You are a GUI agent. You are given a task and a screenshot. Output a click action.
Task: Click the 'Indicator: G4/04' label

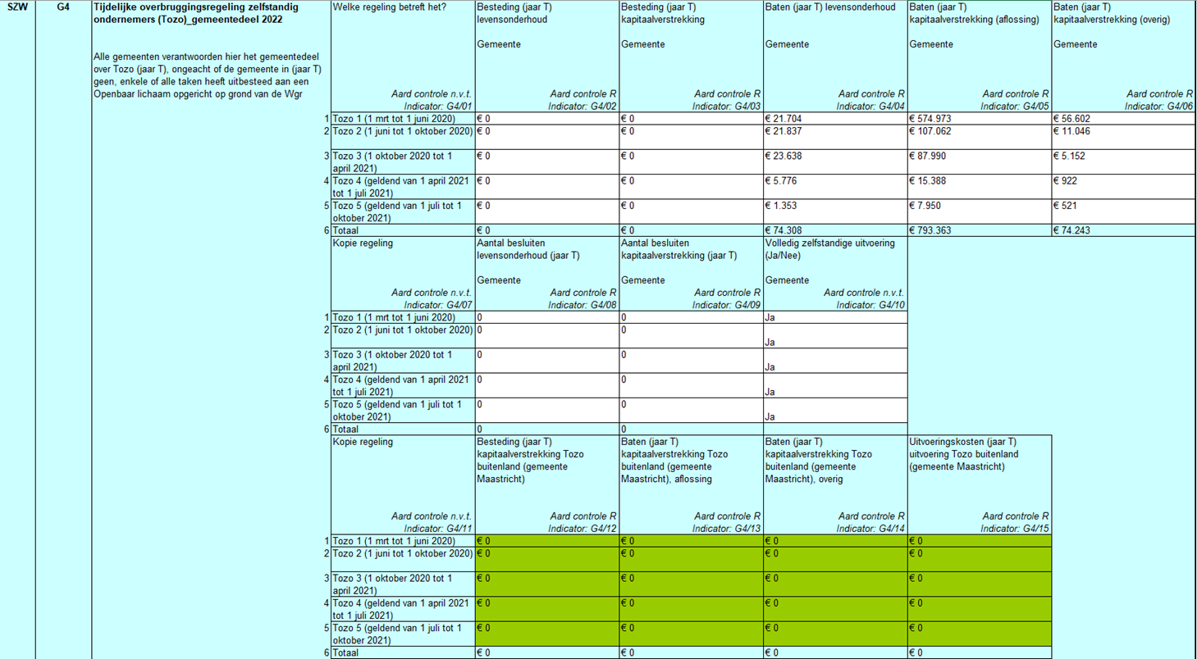point(870,107)
